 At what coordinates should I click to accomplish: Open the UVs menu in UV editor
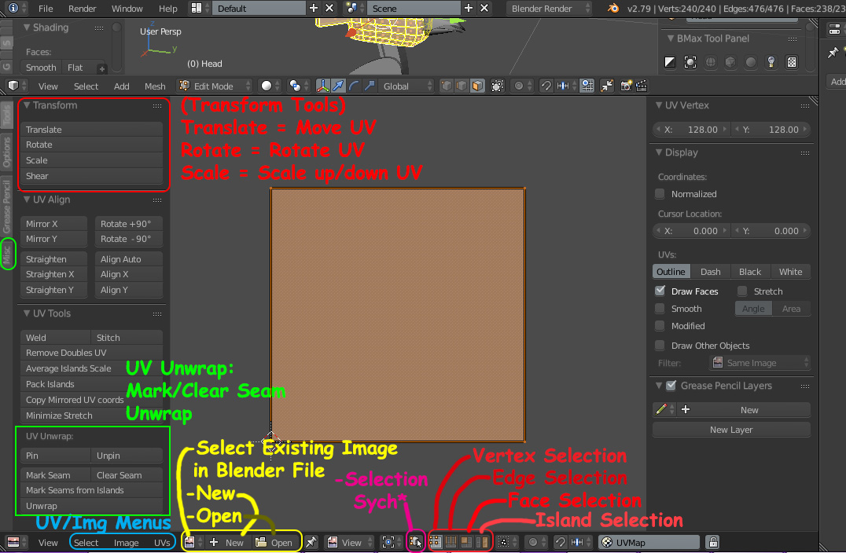click(x=162, y=542)
